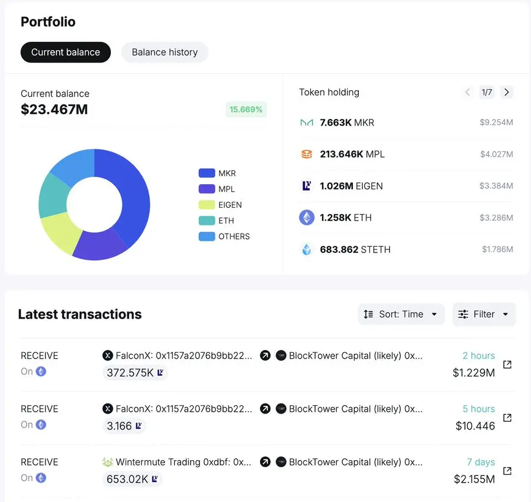This screenshot has height=502, width=531.
Task: Click the ETH icon next to 1.258K
Action: 307,217
